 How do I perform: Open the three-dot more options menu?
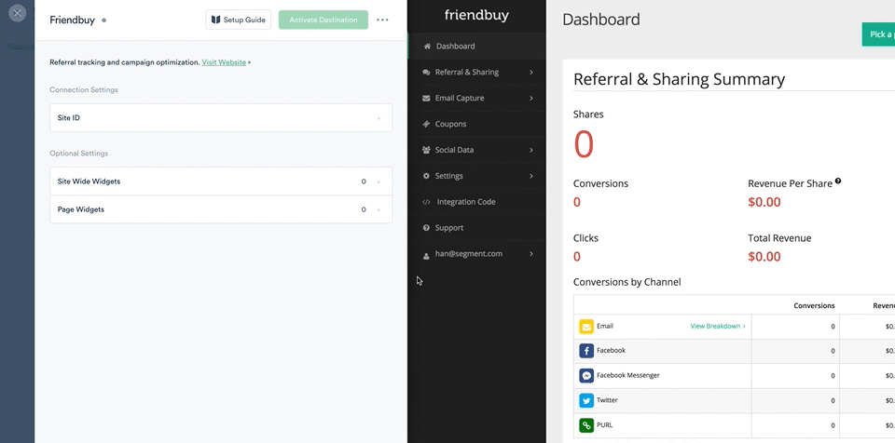[x=382, y=20]
